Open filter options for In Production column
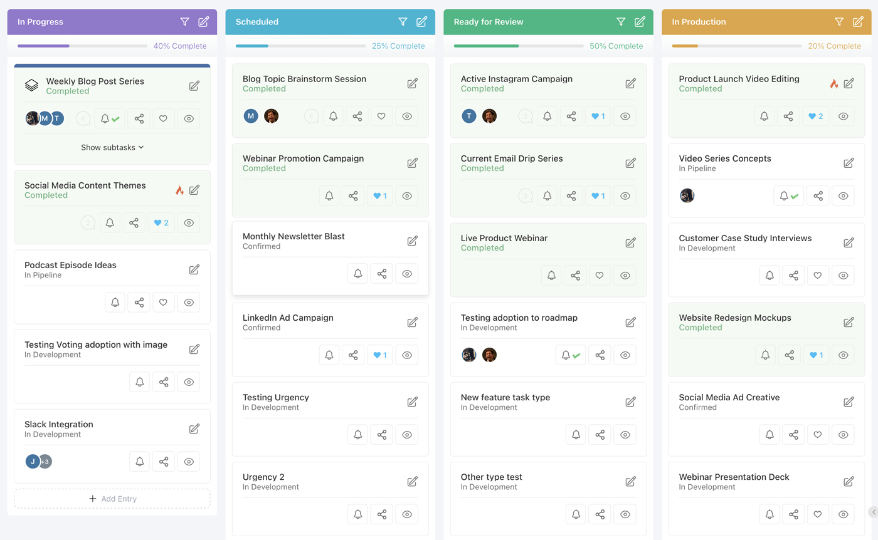The image size is (878, 540). pyautogui.click(x=838, y=22)
